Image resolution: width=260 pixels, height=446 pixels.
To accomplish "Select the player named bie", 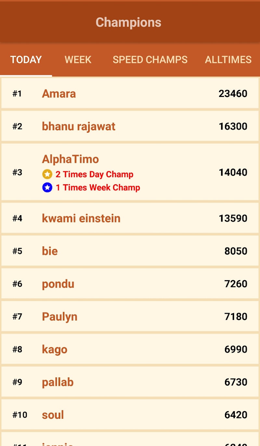I will click(x=50, y=251).
